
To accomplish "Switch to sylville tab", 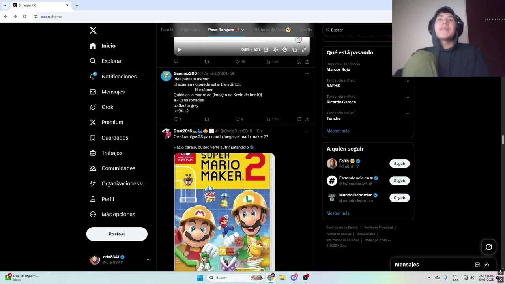I will tap(306, 30).
